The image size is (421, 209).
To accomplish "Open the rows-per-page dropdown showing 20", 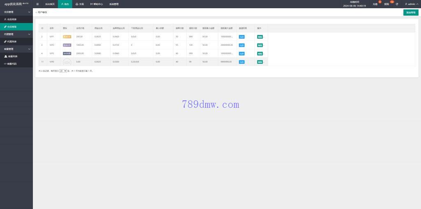I will point(63,71).
